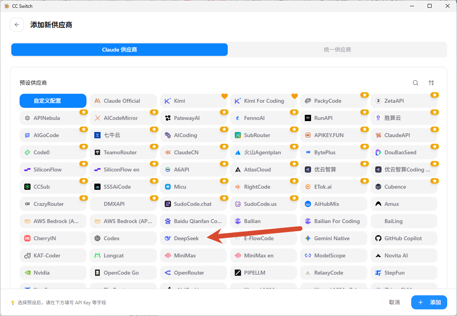
Task: Pick the CherryIN provider
Action: tap(53, 238)
